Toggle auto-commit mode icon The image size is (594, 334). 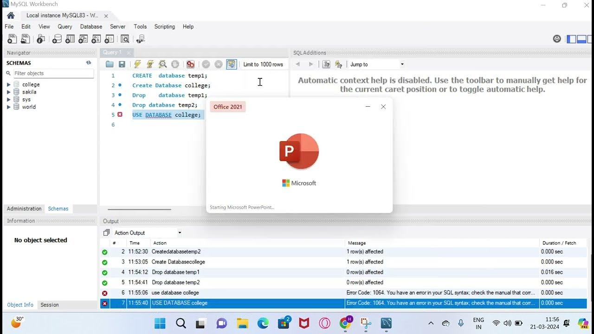pos(231,64)
